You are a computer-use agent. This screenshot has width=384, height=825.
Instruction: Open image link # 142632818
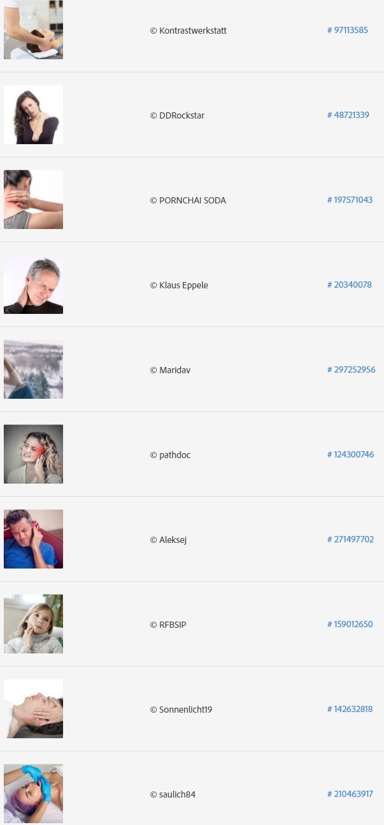pyautogui.click(x=350, y=709)
